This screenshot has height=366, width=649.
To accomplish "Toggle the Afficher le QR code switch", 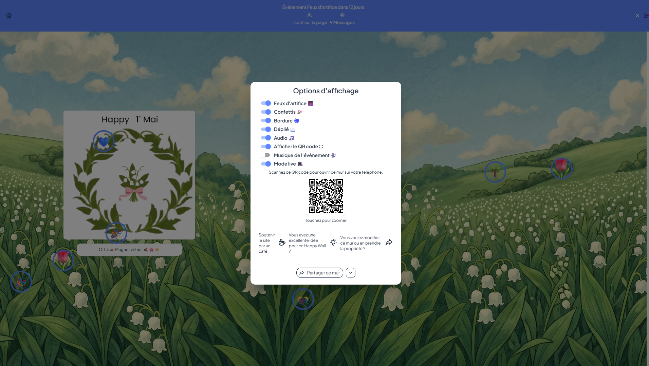I will pos(266,147).
